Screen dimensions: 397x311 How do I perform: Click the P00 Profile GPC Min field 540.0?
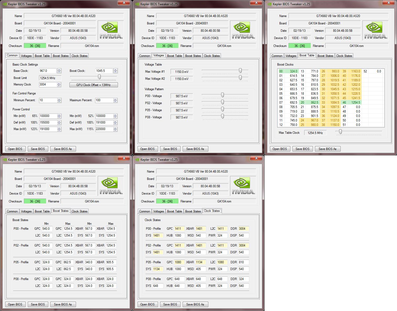click(47, 229)
